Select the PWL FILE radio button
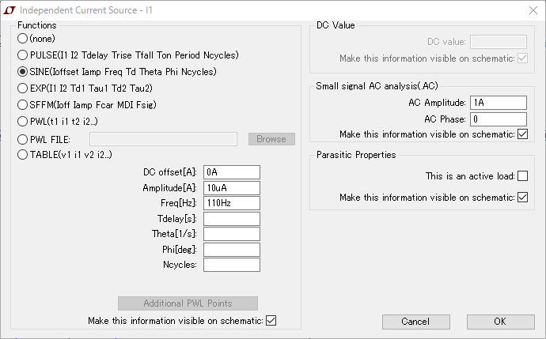This screenshot has height=339, width=546. [23, 139]
